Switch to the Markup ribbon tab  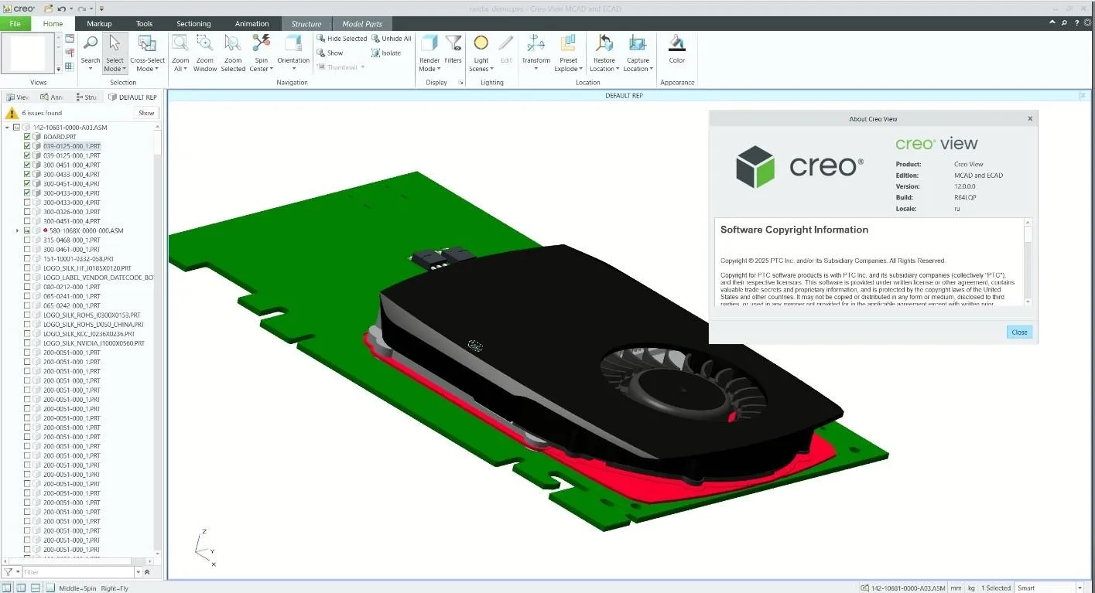(x=99, y=24)
